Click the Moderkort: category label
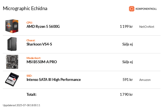The height and width of the screenshot is (109, 163). point(34,58)
